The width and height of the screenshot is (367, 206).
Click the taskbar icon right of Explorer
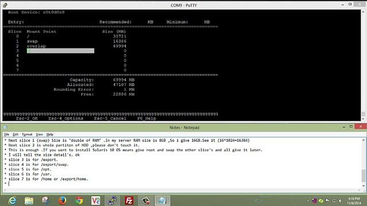[x=46, y=201]
